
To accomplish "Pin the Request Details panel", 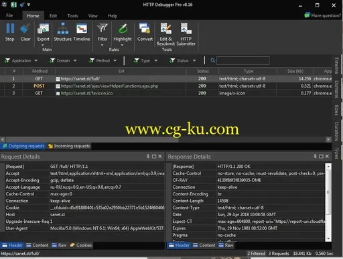I will coord(148,157).
